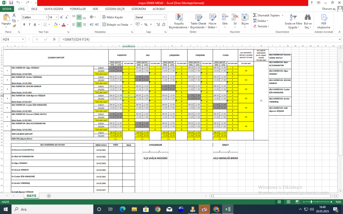Open Bul ve Seç binoculars menu
The width and height of the screenshot is (343, 214).
[x=307, y=21]
